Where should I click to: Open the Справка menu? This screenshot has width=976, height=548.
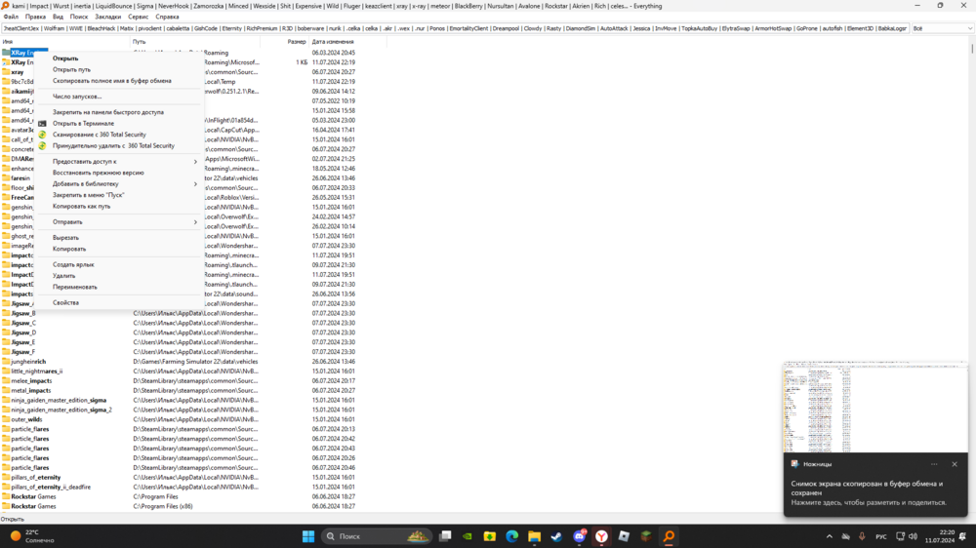coord(168,17)
